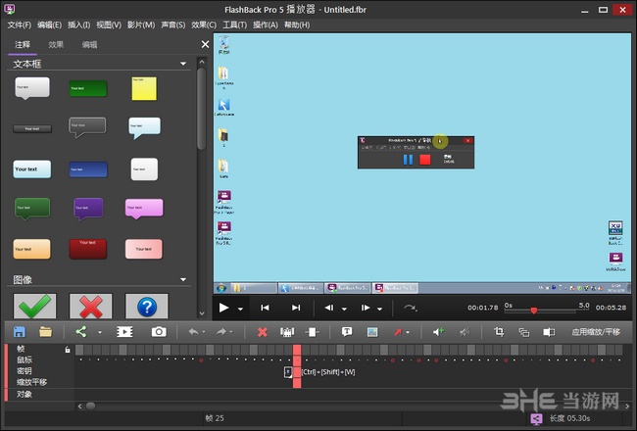
Task: Click the filmstrip export icon
Action: click(x=124, y=332)
